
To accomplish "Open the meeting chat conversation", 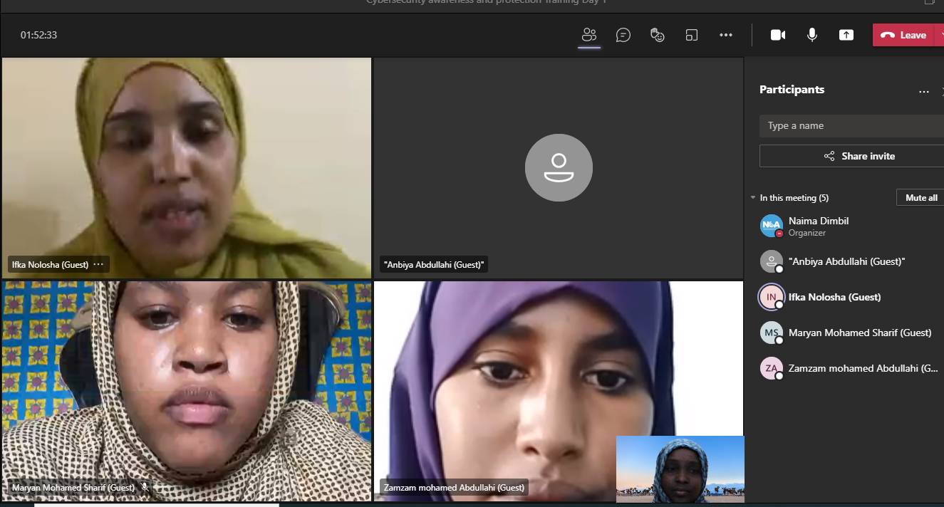I will point(623,35).
